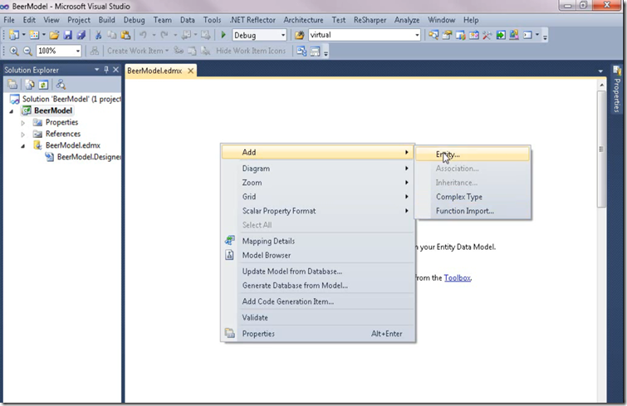Screen dimensions: 627x406
Task: Open the Analyze menu
Action: pyautogui.click(x=407, y=20)
